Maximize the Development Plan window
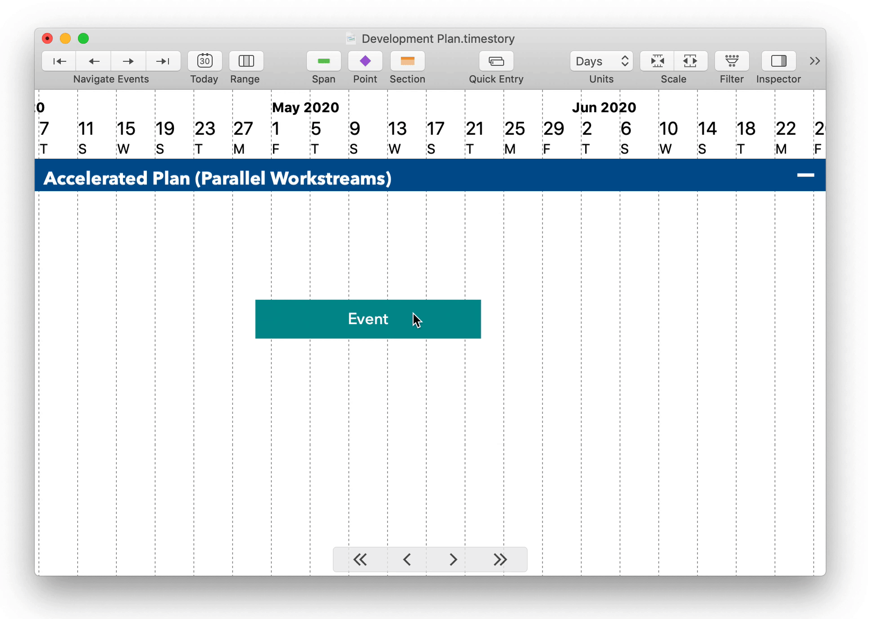Screen dimensions: 869x619 (83, 38)
